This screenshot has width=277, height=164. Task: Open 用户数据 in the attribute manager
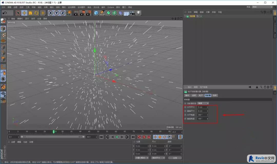(x=203, y=87)
